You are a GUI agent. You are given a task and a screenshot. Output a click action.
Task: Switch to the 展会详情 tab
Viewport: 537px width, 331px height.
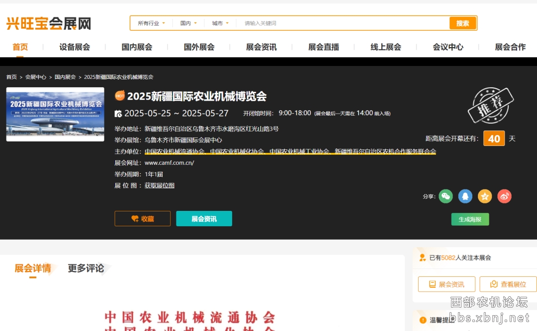[x=33, y=268]
